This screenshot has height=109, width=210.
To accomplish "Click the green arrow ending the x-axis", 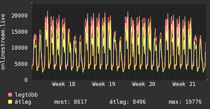I will (207, 80).
